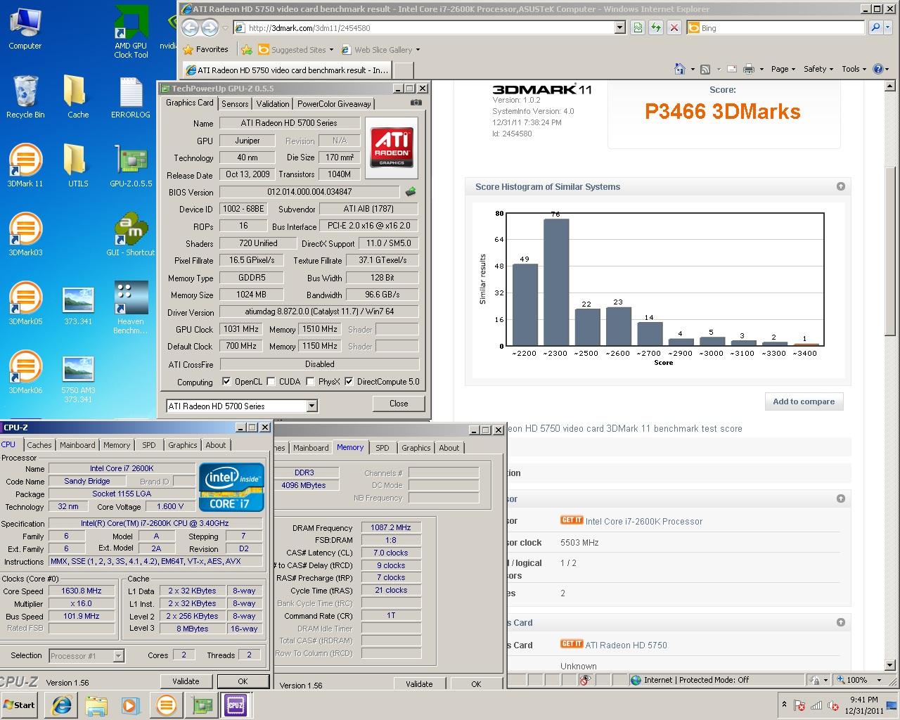The width and height of the screenshot is (900, 720).
Task: Toggle the OpenCL checkbox in GPU-Z
Action: tap(226, 382)
